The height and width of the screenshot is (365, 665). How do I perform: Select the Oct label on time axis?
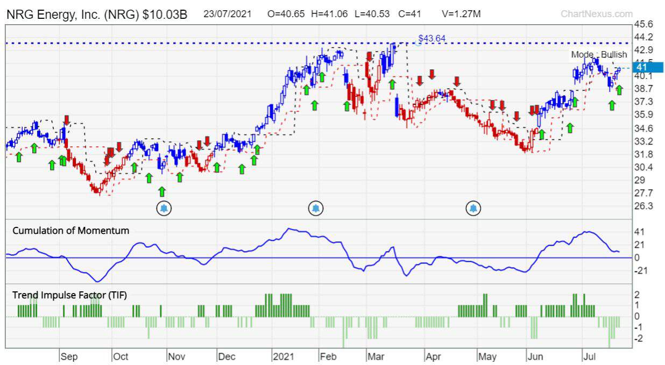tap(121, 356)
